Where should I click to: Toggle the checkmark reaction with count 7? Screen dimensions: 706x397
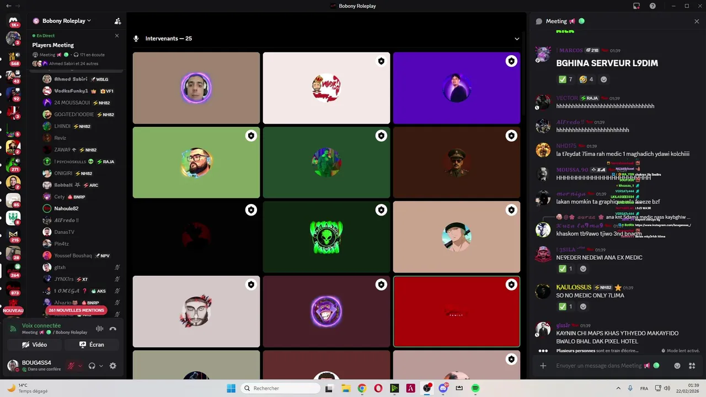pos(565,79)
